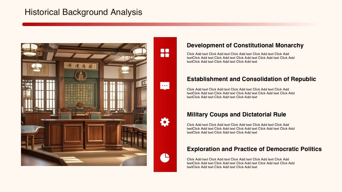This screenshot has height=192, width=342.
Task: Click the four-squares grid icon
Action: coord(165,53)
